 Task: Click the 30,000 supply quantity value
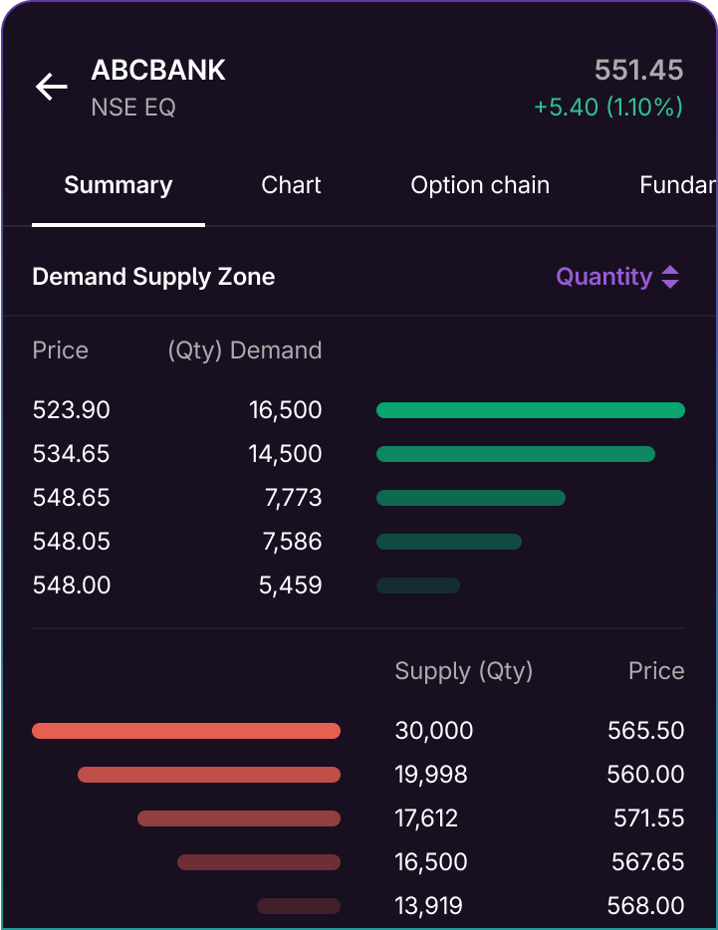(x=433, y=730)
